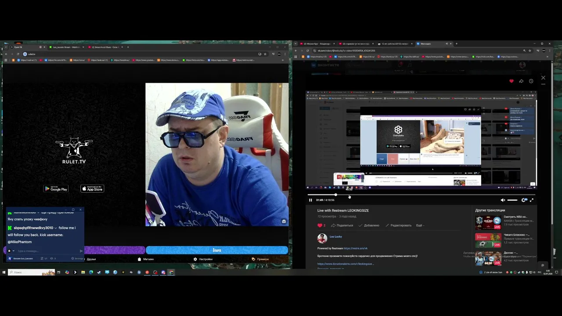Viewport: 562px width, 316px height.
Task: Open Премиум tab on rulet.tv
Action: (260, 259)
